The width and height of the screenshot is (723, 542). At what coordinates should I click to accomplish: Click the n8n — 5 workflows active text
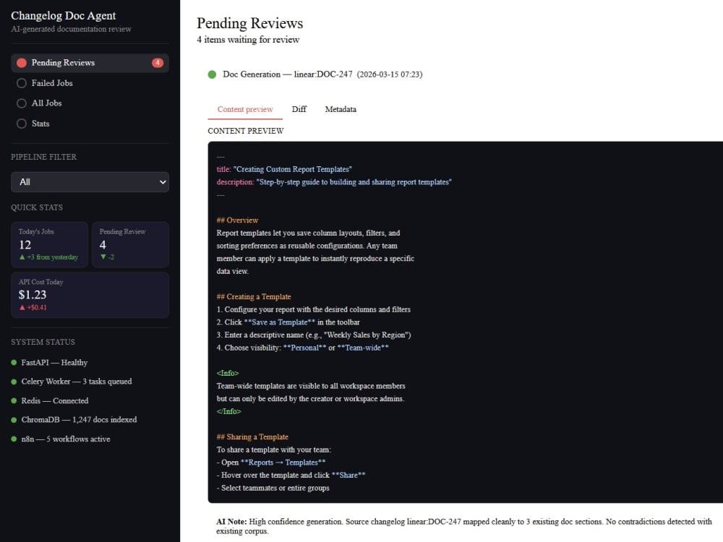[x=66, y=439]
